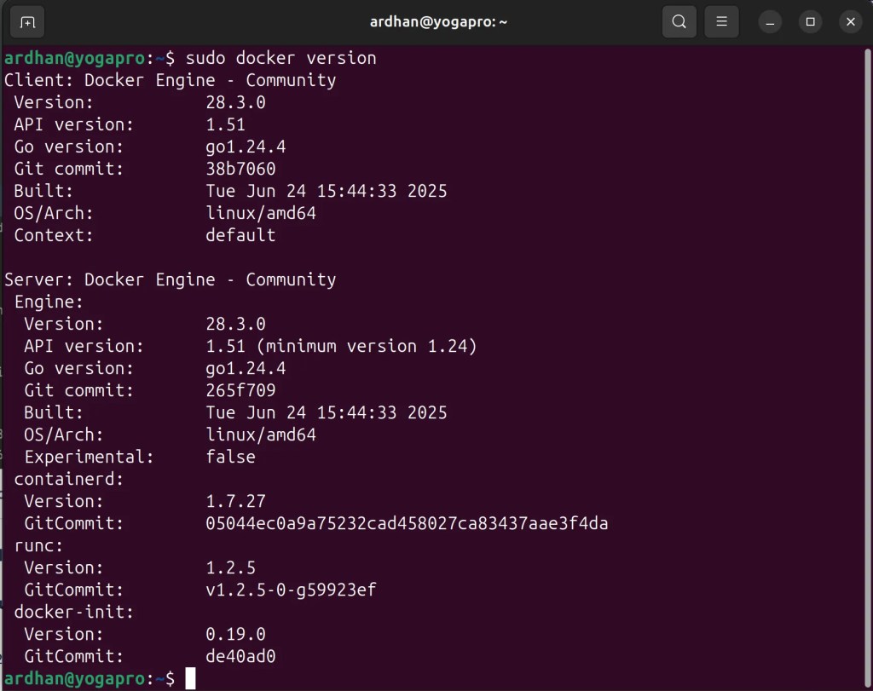Screen dimensions: 873x691
Task: Click the containerd GitCommit hash
Action: [x=407, y=523]
